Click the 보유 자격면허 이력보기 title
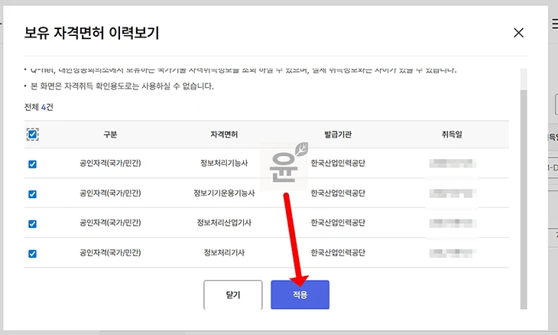Image resolution: width=558 pixels, height=335 pixels. click(x=92, y=33)
